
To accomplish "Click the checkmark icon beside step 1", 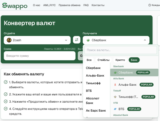I will pyautogui.click(x=6, y=82).
